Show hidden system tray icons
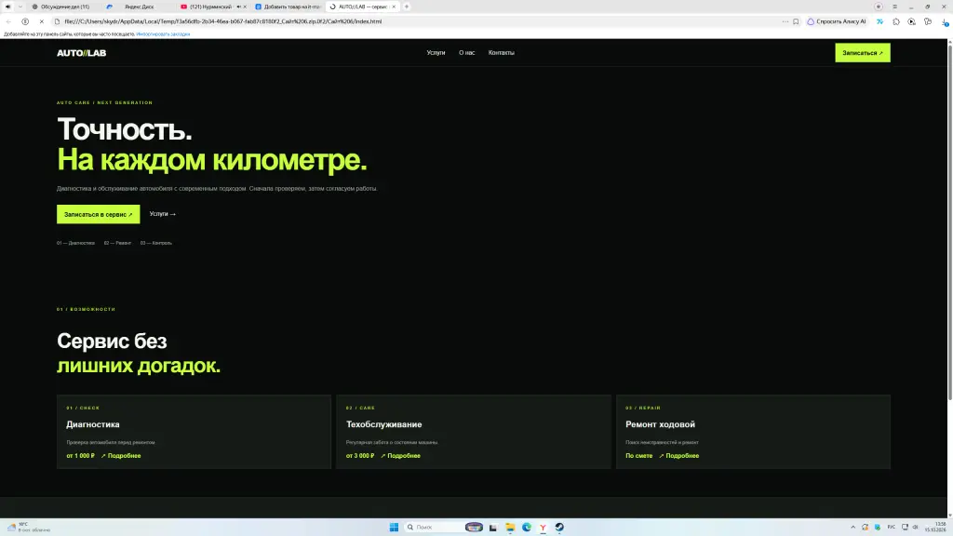This screenshot has height=536, width=953. [x=852, y=527]
